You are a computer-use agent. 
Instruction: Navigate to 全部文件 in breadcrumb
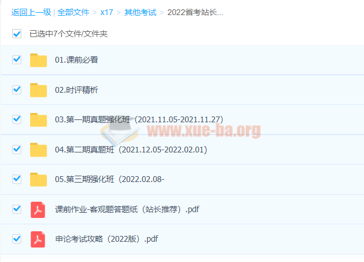coord(73,12)
